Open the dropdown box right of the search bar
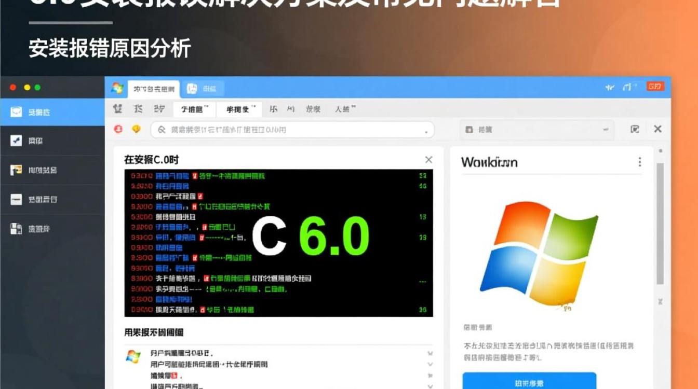 click(537, 130)
